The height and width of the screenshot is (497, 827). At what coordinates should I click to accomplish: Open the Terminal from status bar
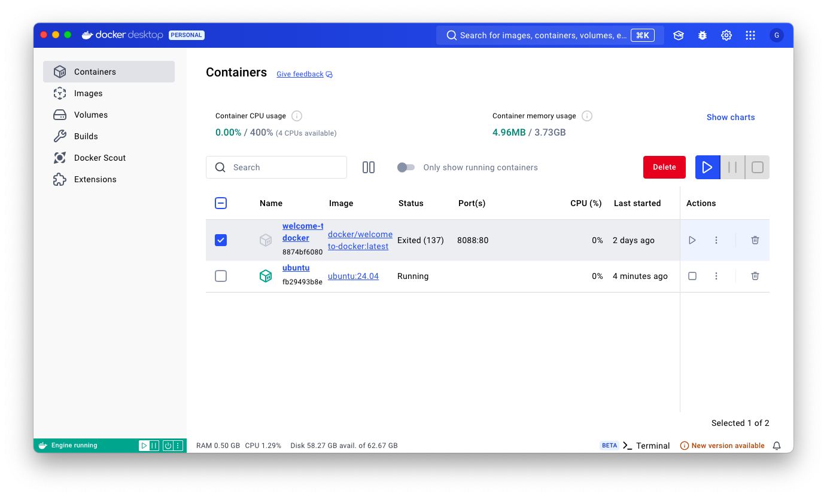(646, 446)
